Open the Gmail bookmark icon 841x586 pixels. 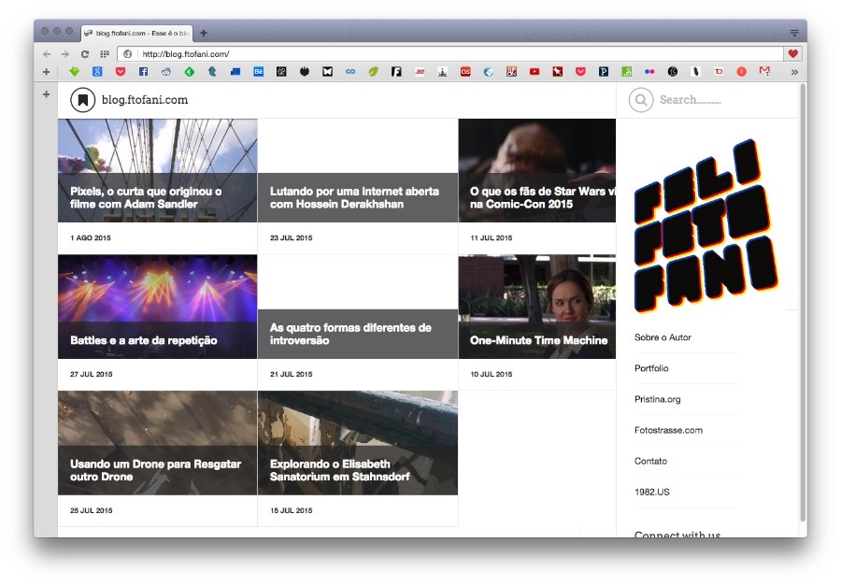[x=764, y=71]
